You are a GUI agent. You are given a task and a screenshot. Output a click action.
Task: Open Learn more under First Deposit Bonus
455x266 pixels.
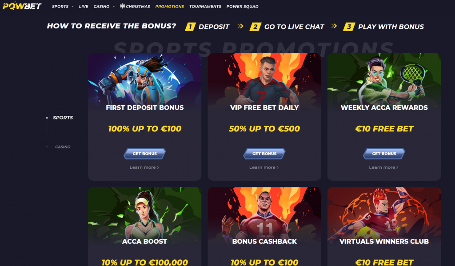[x=144, y=167]
